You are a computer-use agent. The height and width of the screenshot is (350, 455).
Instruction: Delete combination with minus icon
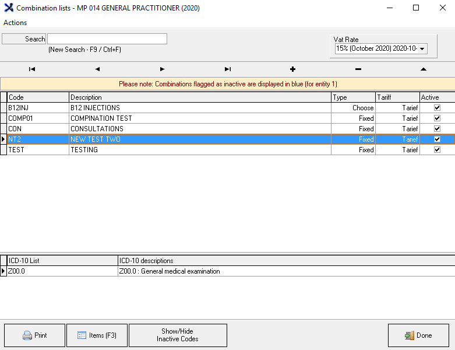tap(358, 69)
